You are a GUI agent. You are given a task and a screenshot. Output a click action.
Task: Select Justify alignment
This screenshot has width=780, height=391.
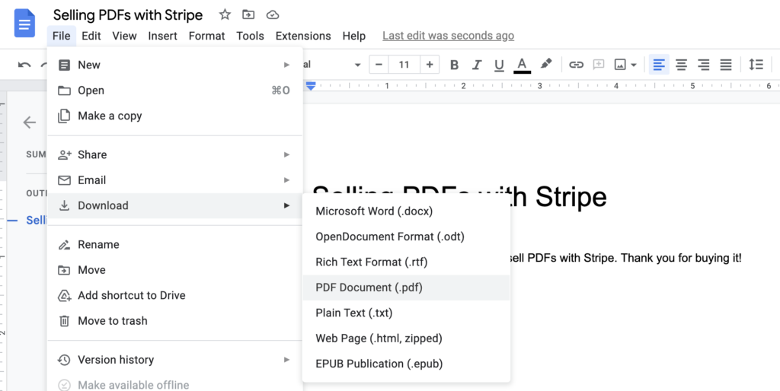pos(726,65)
